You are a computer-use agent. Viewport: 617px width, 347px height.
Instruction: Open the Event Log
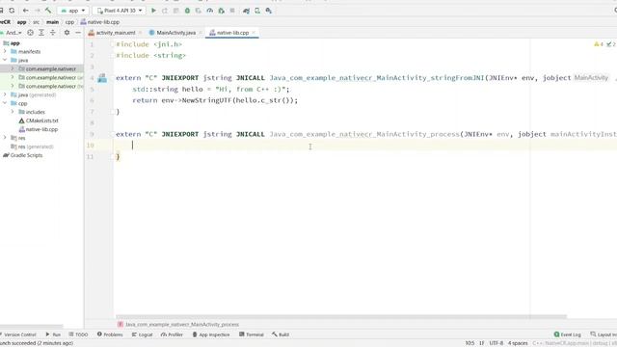click(568, 334)
